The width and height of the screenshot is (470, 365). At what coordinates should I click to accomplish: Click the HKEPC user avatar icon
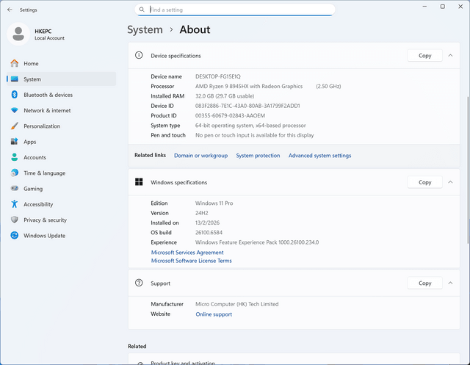pos(18,34)
